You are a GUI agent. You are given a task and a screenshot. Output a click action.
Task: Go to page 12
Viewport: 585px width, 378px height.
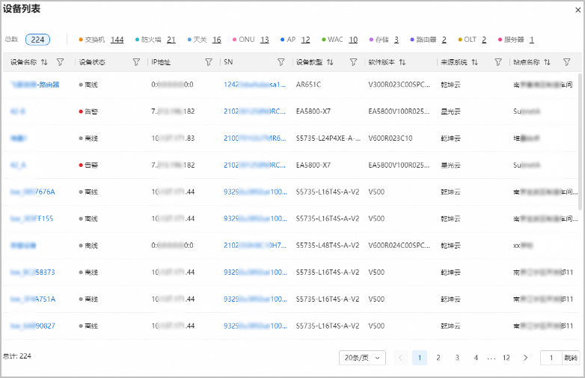[x=506, y=358]
